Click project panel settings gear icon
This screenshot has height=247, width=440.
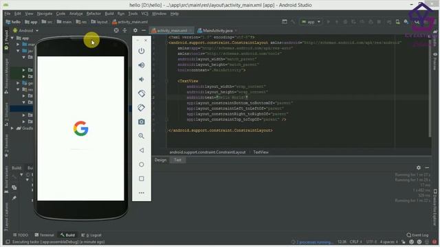135,30
